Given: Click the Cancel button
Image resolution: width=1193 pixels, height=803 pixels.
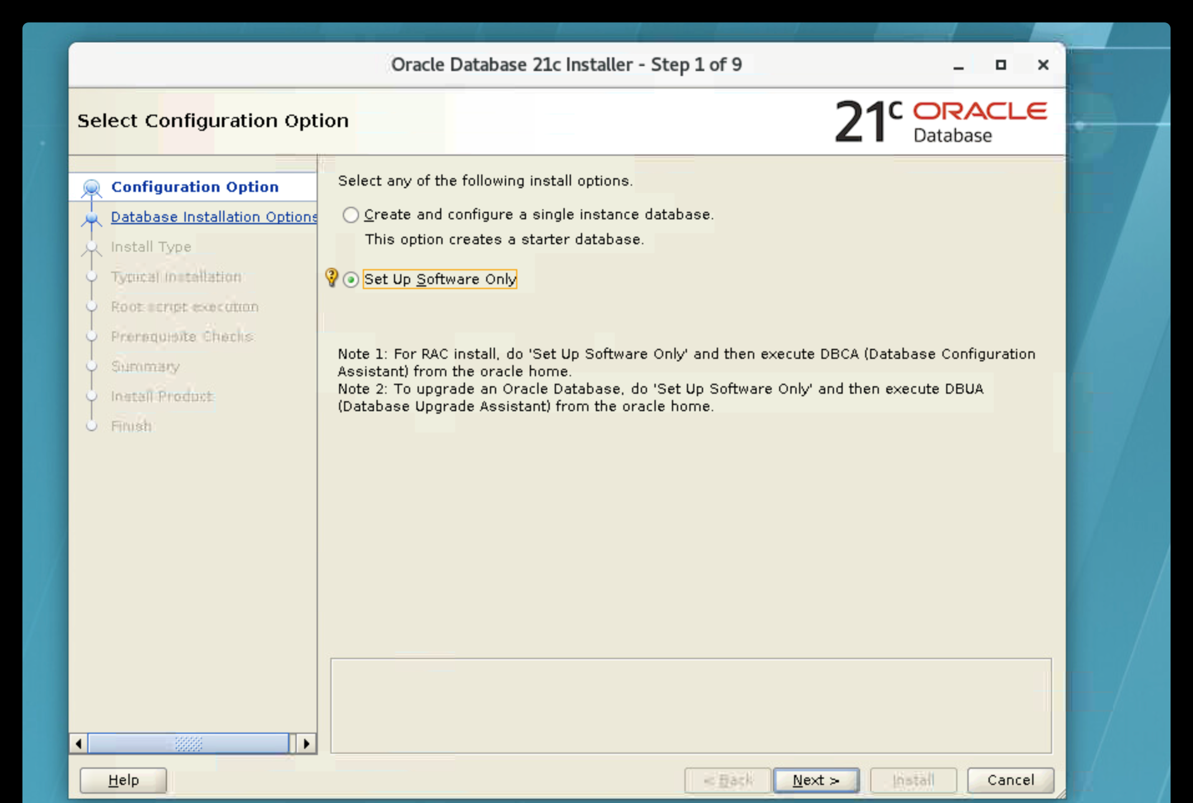Looking at the screenshot, I should click(1010, 780).
